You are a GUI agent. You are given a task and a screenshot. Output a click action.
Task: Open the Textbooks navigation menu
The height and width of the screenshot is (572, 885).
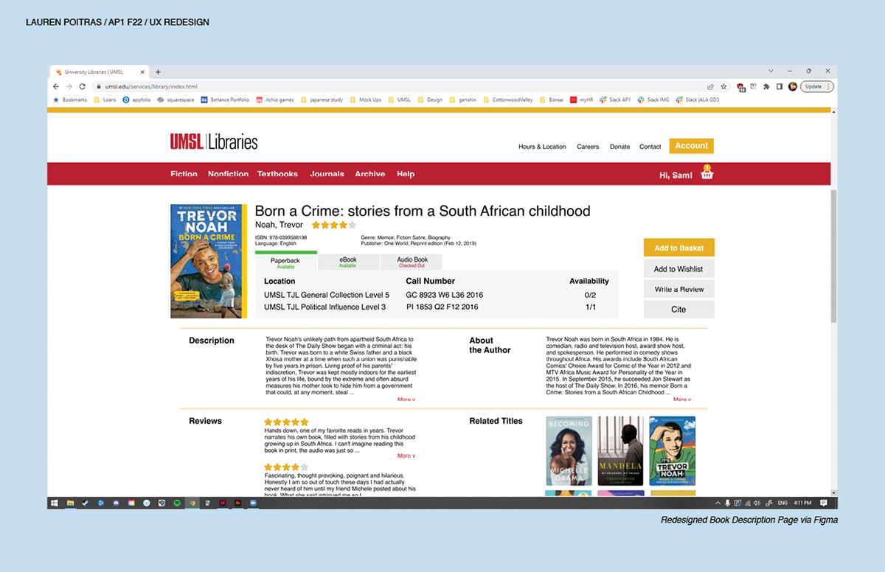click(x=277, y=174)
